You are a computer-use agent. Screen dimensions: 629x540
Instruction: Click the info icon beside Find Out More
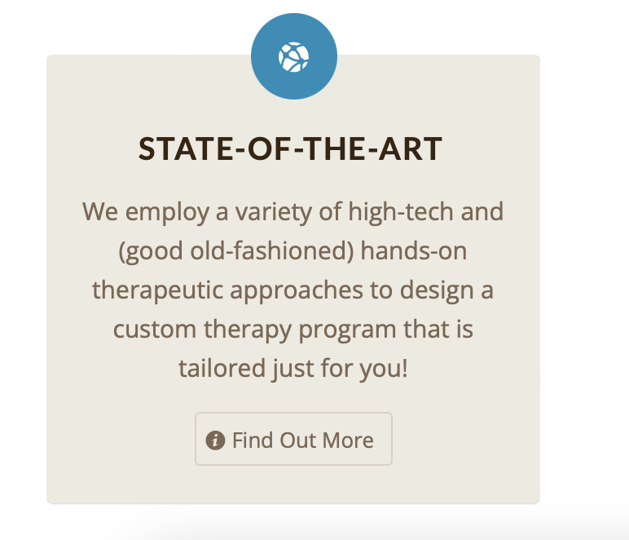[x=215, y=440]
